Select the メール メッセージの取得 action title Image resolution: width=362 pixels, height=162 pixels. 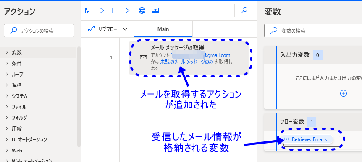[177, 47]
